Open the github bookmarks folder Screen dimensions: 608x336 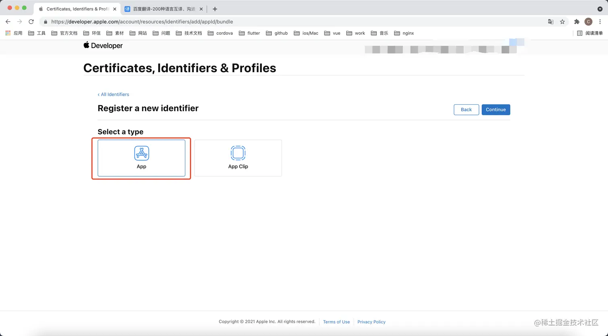coord(277,33)
